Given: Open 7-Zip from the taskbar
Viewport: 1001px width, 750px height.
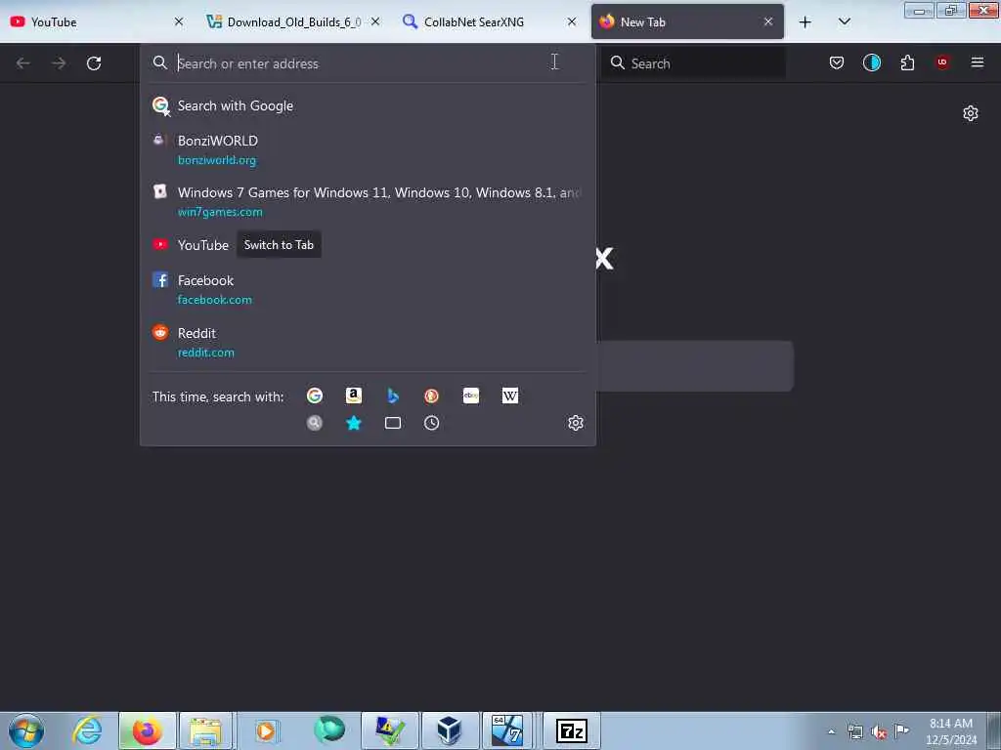Looking at the screenshot, I should [571, 730].
